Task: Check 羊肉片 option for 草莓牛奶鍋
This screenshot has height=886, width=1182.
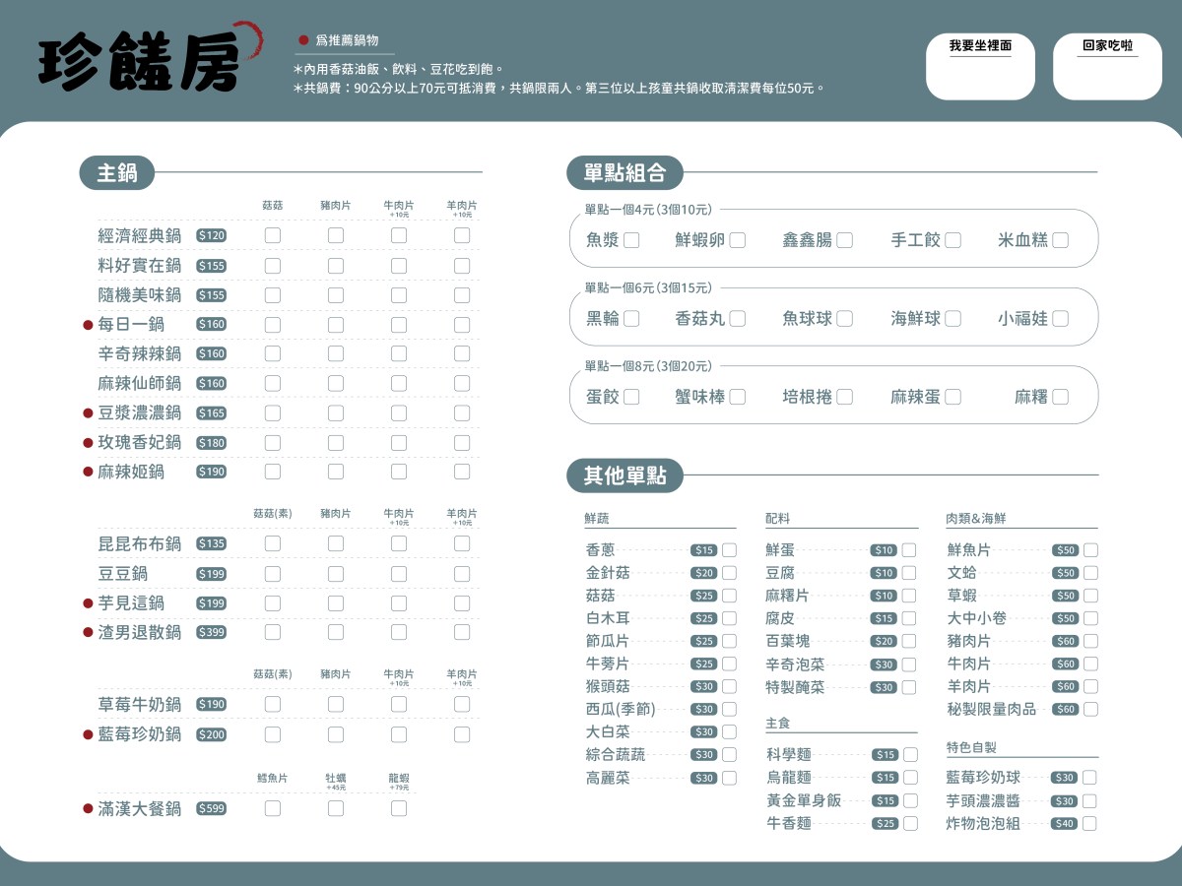Action: [x=461, y=704]
